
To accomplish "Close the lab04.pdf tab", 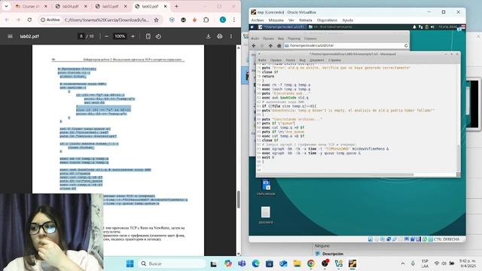I will pyautogui.click(x=86, y=6).
